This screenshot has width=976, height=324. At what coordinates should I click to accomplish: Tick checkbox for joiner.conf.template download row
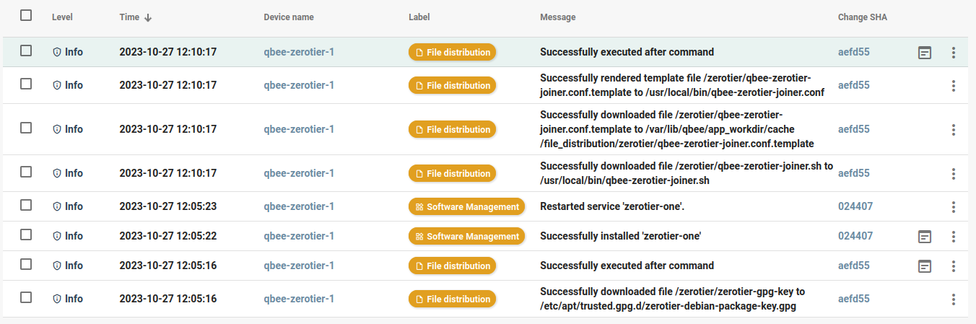point(26,128)
